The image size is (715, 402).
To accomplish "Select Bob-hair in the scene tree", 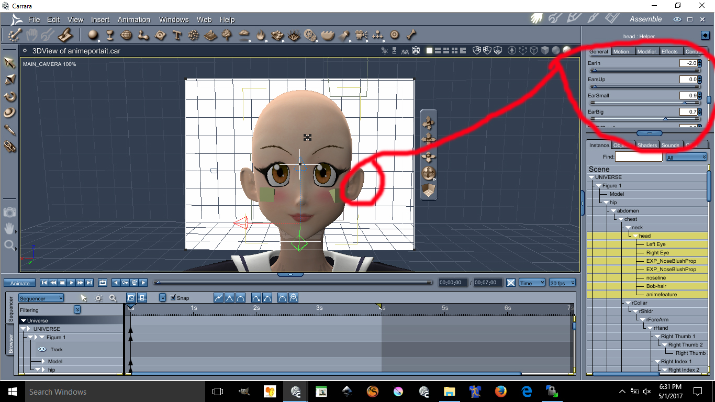I will point(656,286).
